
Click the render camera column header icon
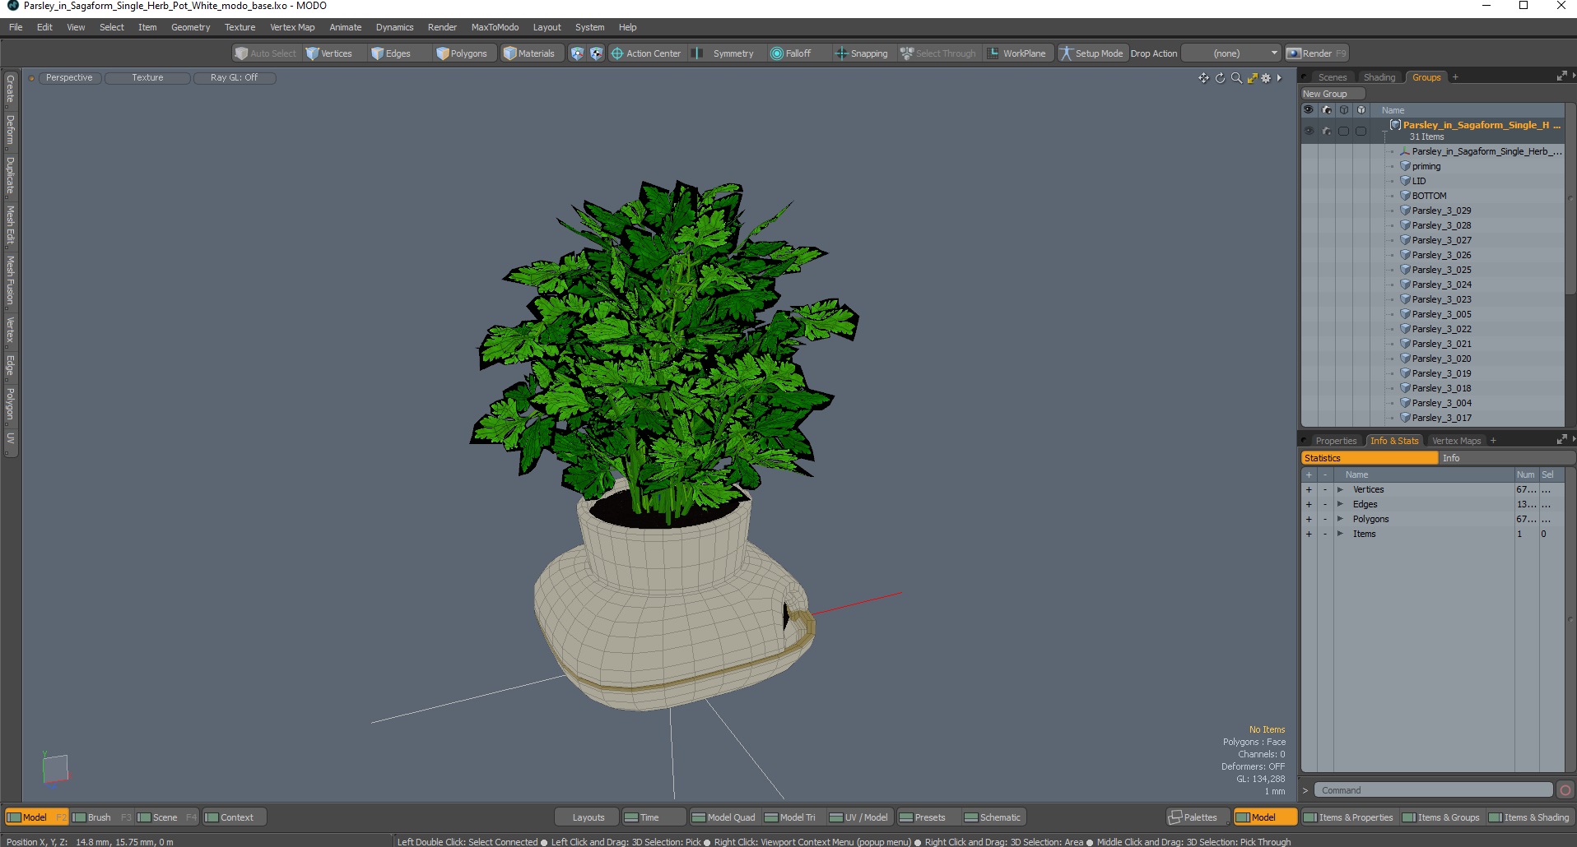point(1326,109)
